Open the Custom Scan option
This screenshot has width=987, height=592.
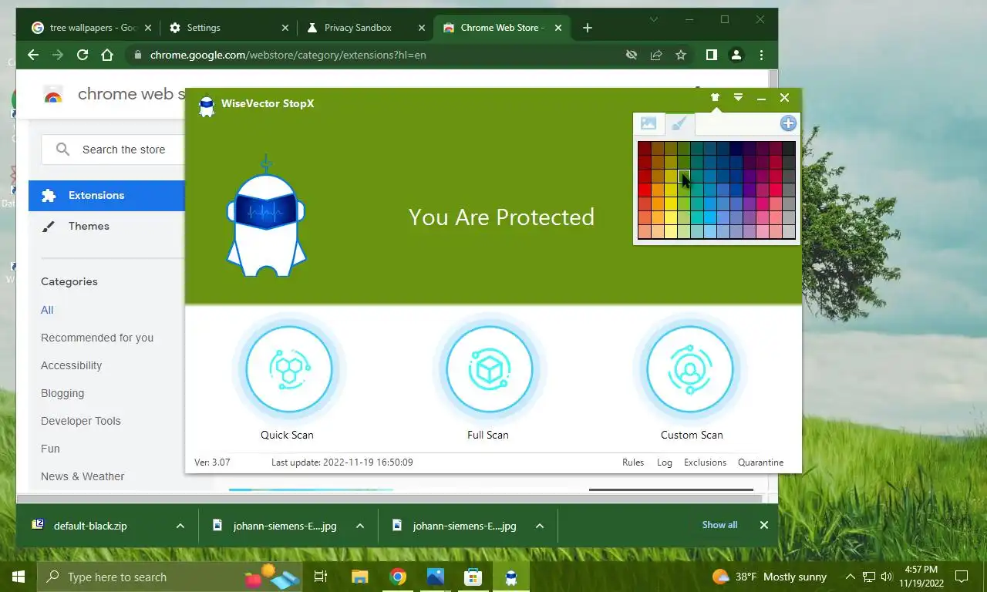689,369
